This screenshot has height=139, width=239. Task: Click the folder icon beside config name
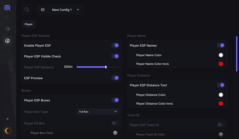[43, 10]
